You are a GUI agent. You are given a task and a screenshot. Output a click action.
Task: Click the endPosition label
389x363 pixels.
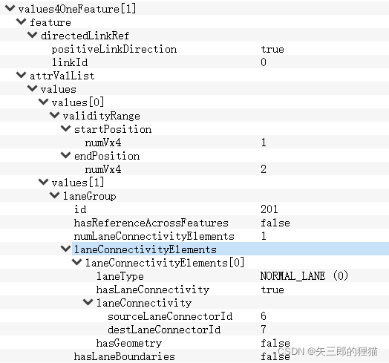[x=107, y=156]
